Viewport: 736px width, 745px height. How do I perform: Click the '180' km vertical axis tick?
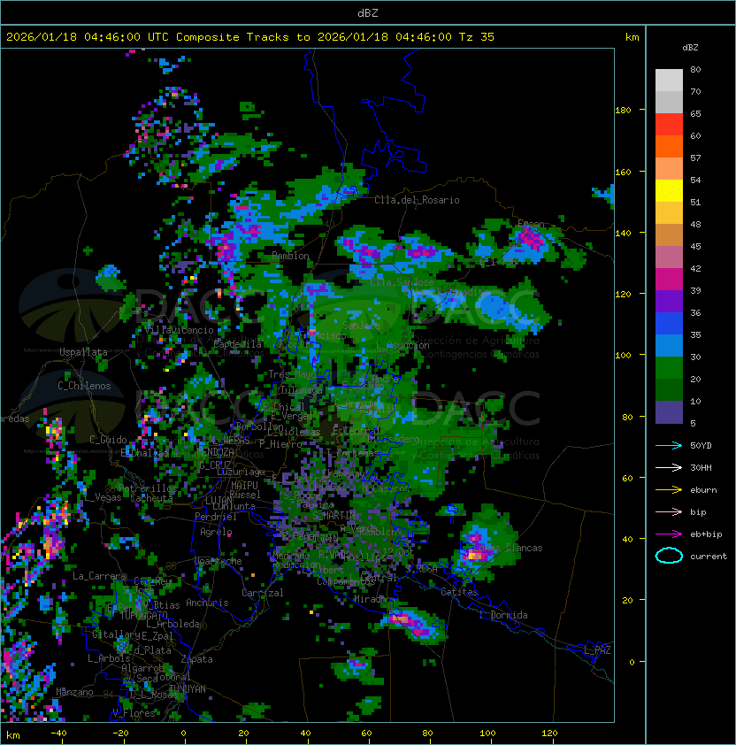(623, 110)
